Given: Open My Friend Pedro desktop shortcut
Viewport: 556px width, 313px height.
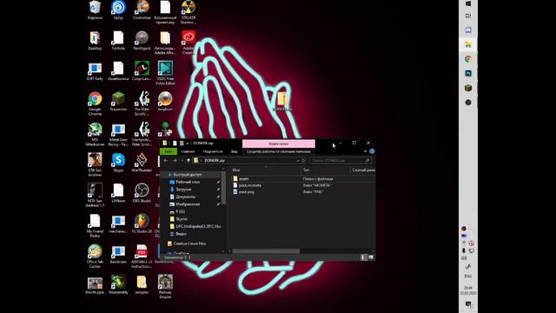Looking at the screenshot, I should (95, 226).
